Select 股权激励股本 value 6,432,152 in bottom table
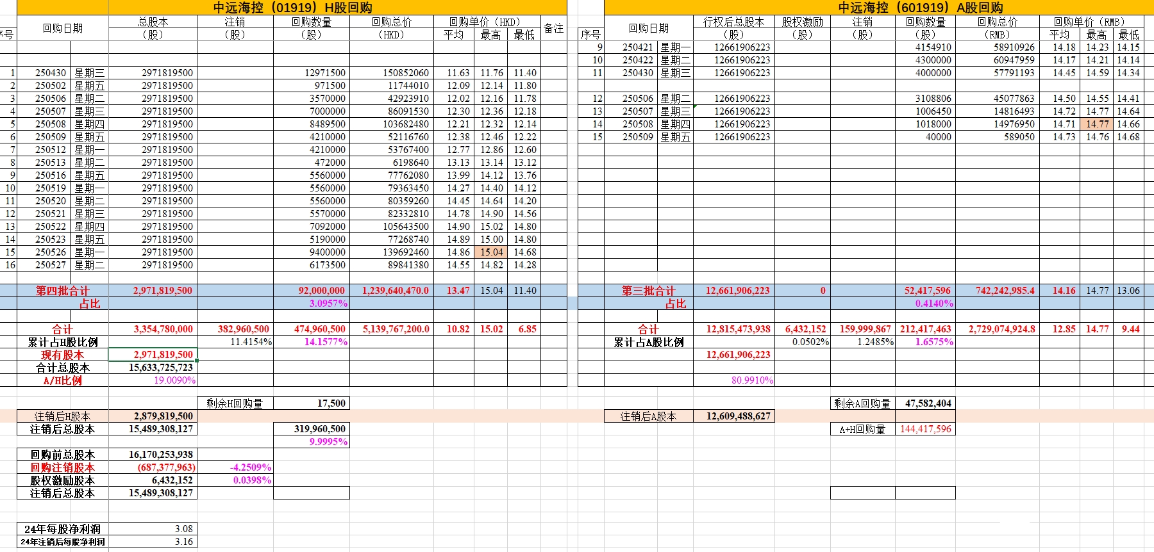1154x552 pixels. [153, 480]
